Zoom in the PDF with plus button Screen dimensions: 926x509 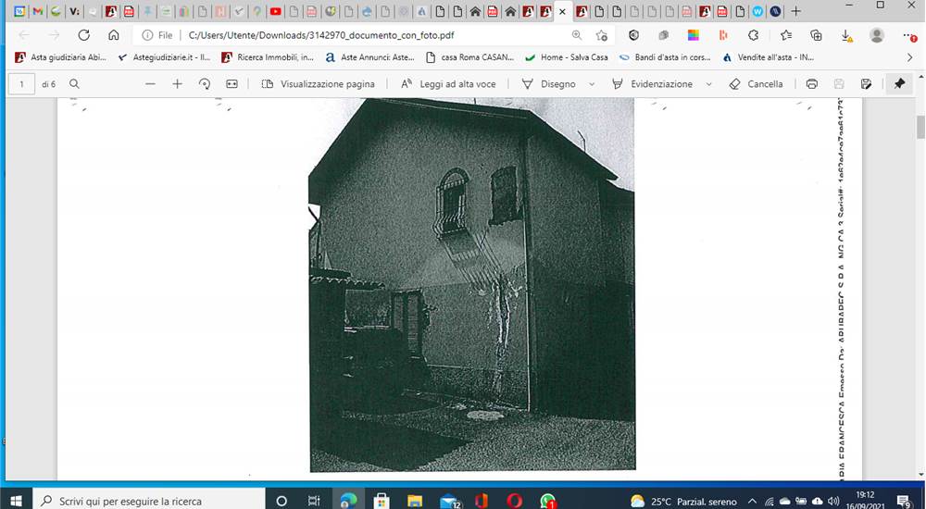coord(177,84)
